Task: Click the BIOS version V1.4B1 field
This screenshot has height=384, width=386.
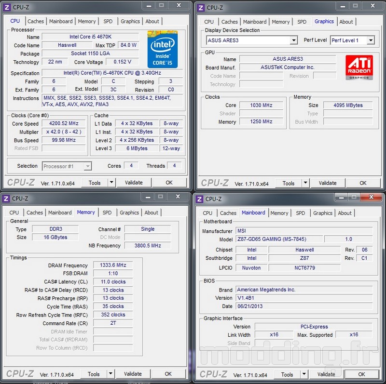Action: click(x=304, y=298)
